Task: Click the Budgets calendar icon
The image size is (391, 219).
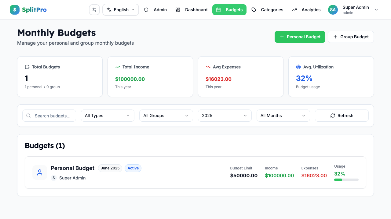Action: pos(218,10)
